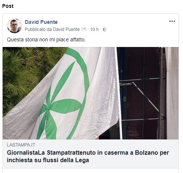Click "Pubblicato da David Puente" publisher text

tap(52, 29)
